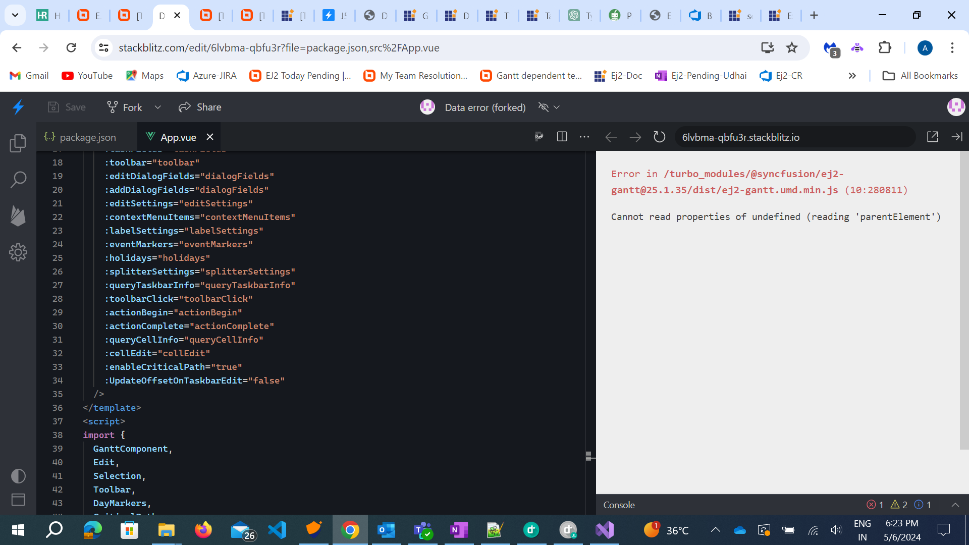Image resolution: width=969 pixels, height=545 pixels.
Task: Click the Prettier format icon in editor toolbar
Action: point(539,137)
